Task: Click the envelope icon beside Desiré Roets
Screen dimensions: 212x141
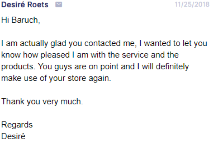Action: click(59, 5)
